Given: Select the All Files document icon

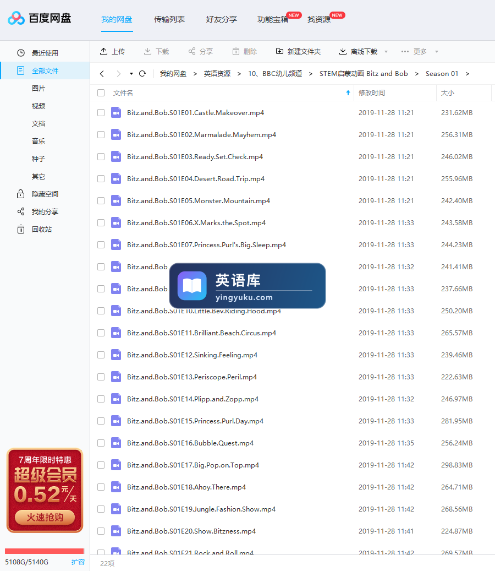Looking at the screenshot, I should [x=21, y=70].
